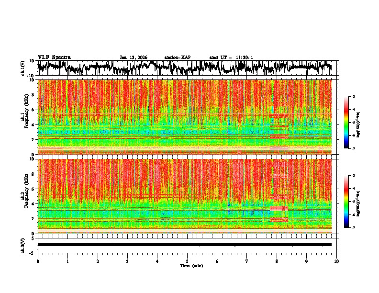
Task: Select the date text "Jan. 13, 2026"
Action: pos(134,57)
